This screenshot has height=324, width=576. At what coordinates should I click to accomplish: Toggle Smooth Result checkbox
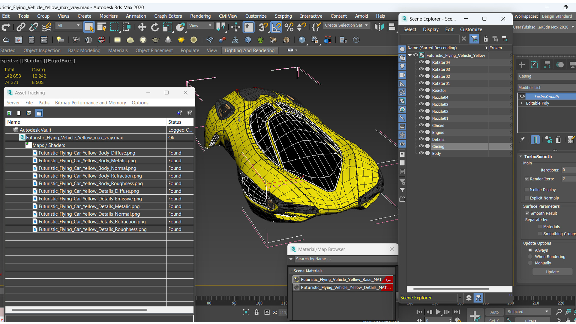coord(527,213)
